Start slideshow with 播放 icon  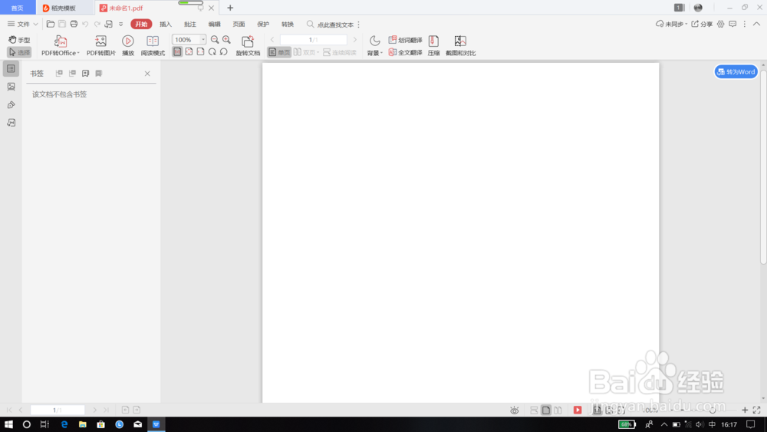click(127, 45)
